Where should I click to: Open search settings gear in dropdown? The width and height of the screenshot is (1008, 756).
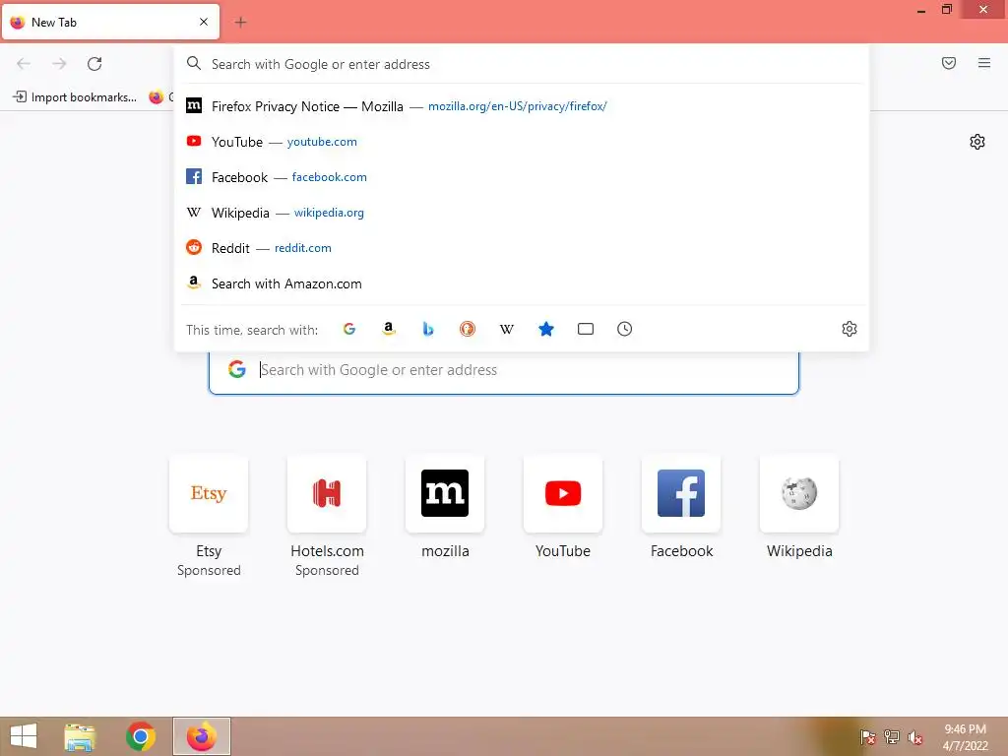(x=850, y=329)
